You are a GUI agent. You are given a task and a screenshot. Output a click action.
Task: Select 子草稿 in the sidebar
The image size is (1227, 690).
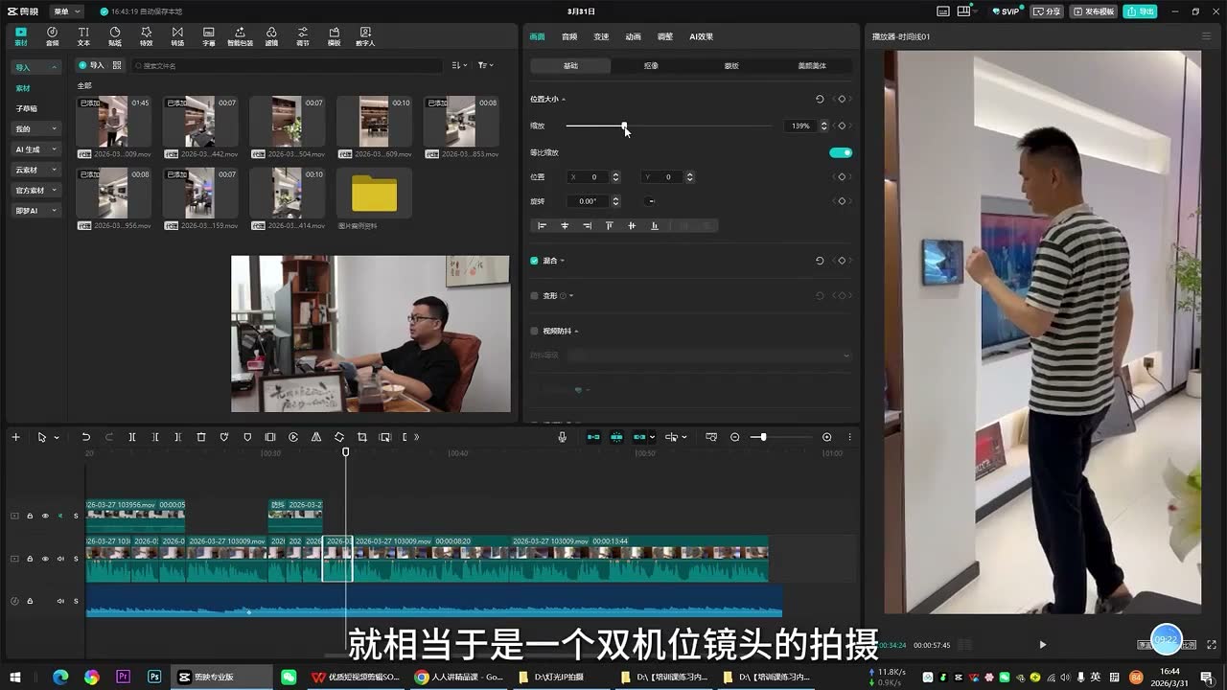tap(26, 108)
